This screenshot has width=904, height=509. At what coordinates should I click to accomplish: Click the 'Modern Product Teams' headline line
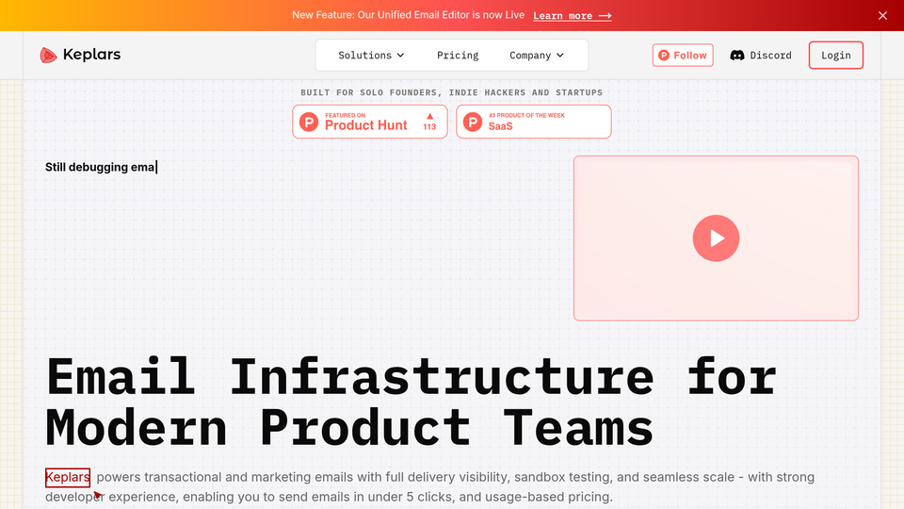pyautogui.click(x=349, y=428)
